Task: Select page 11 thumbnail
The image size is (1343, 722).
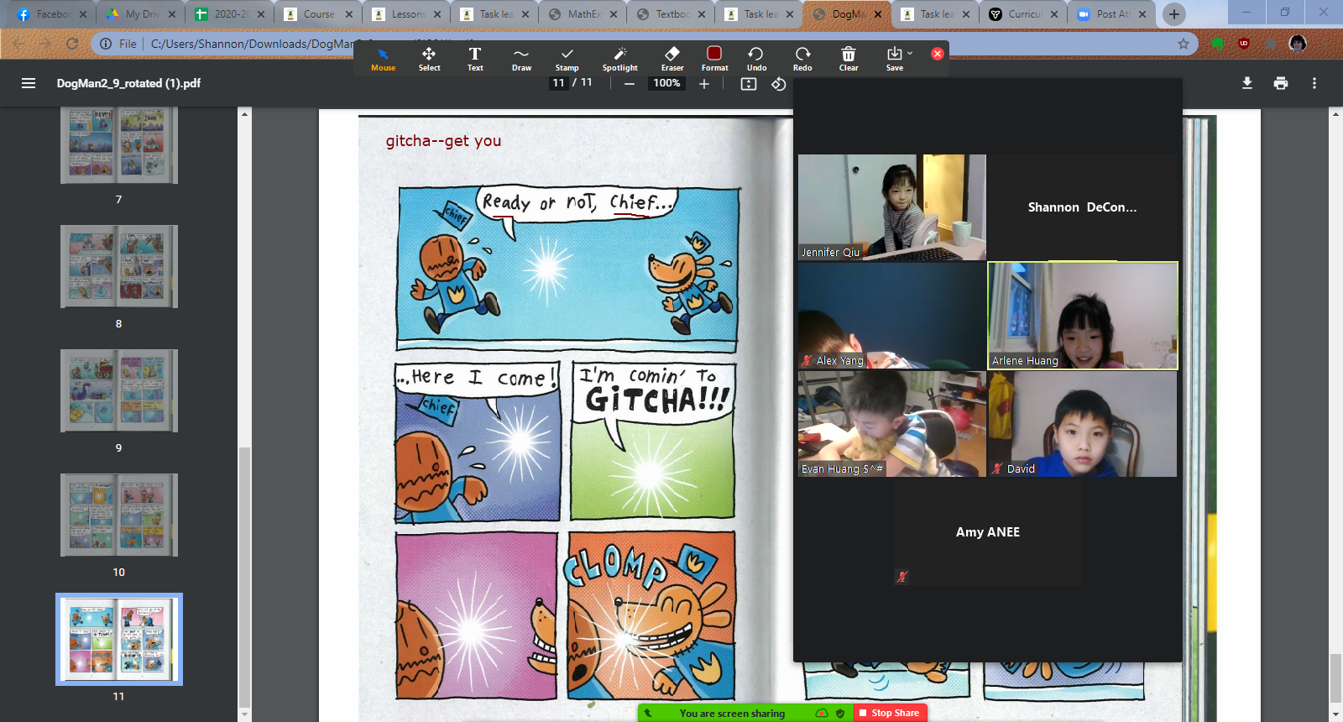Action: pos(119,640)
